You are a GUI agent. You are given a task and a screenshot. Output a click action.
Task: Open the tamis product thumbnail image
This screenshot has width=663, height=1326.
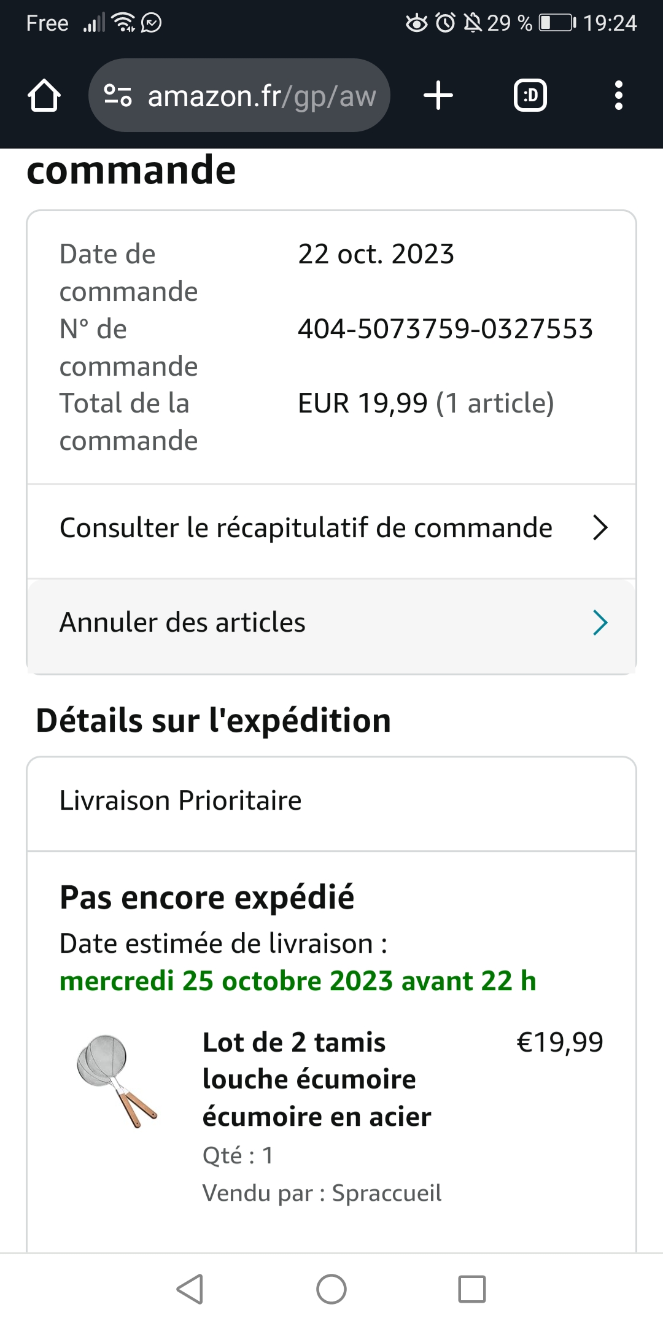117,1080
